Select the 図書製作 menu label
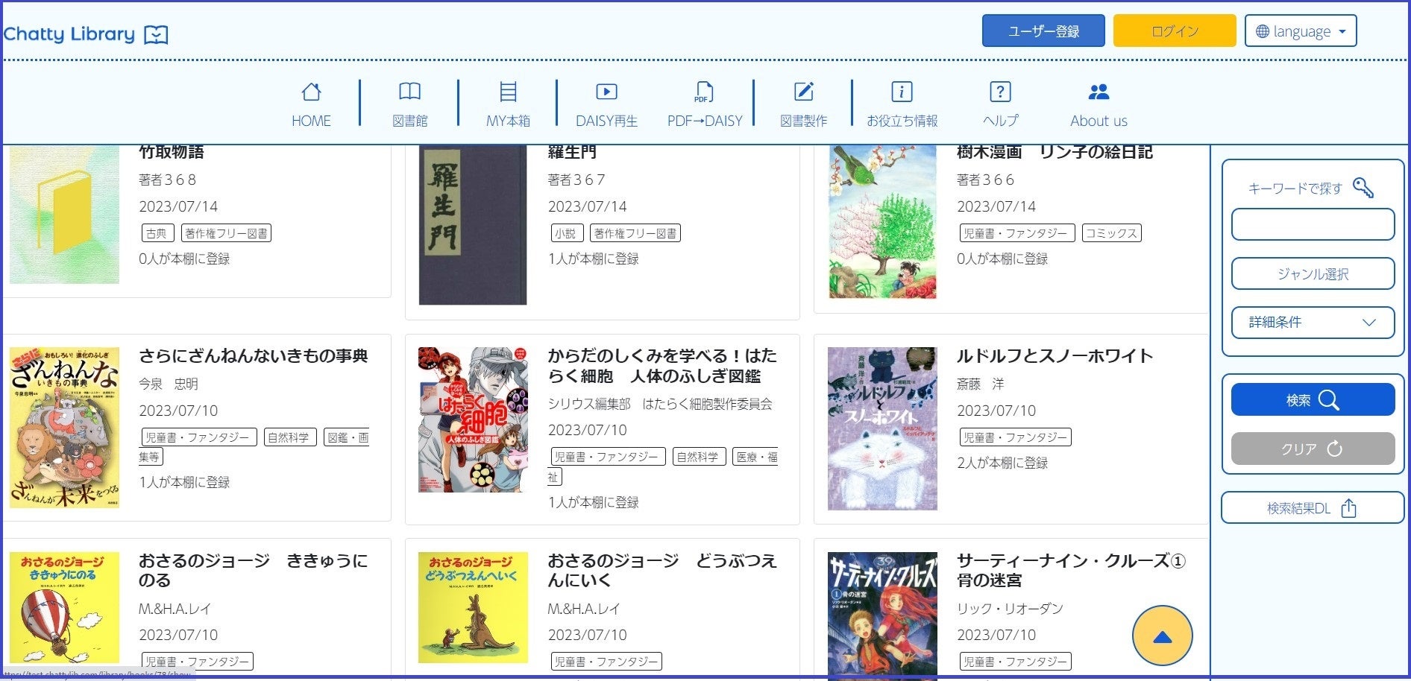The image size is (1411, 681). [803, 121]
